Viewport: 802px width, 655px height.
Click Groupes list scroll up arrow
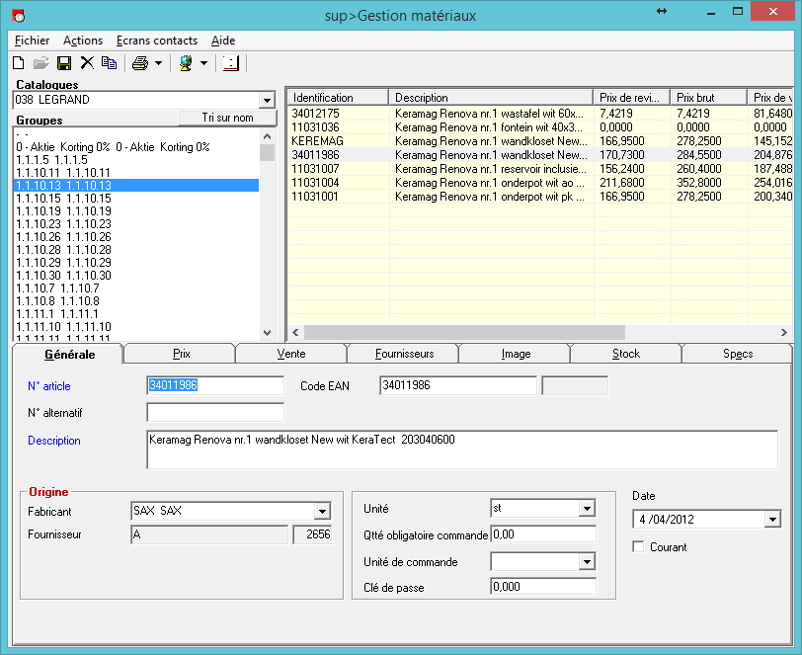(x=267, y=136)
